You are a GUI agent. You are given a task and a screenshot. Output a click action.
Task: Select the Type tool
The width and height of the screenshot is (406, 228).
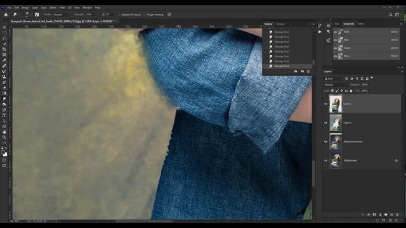click(4, 115)
